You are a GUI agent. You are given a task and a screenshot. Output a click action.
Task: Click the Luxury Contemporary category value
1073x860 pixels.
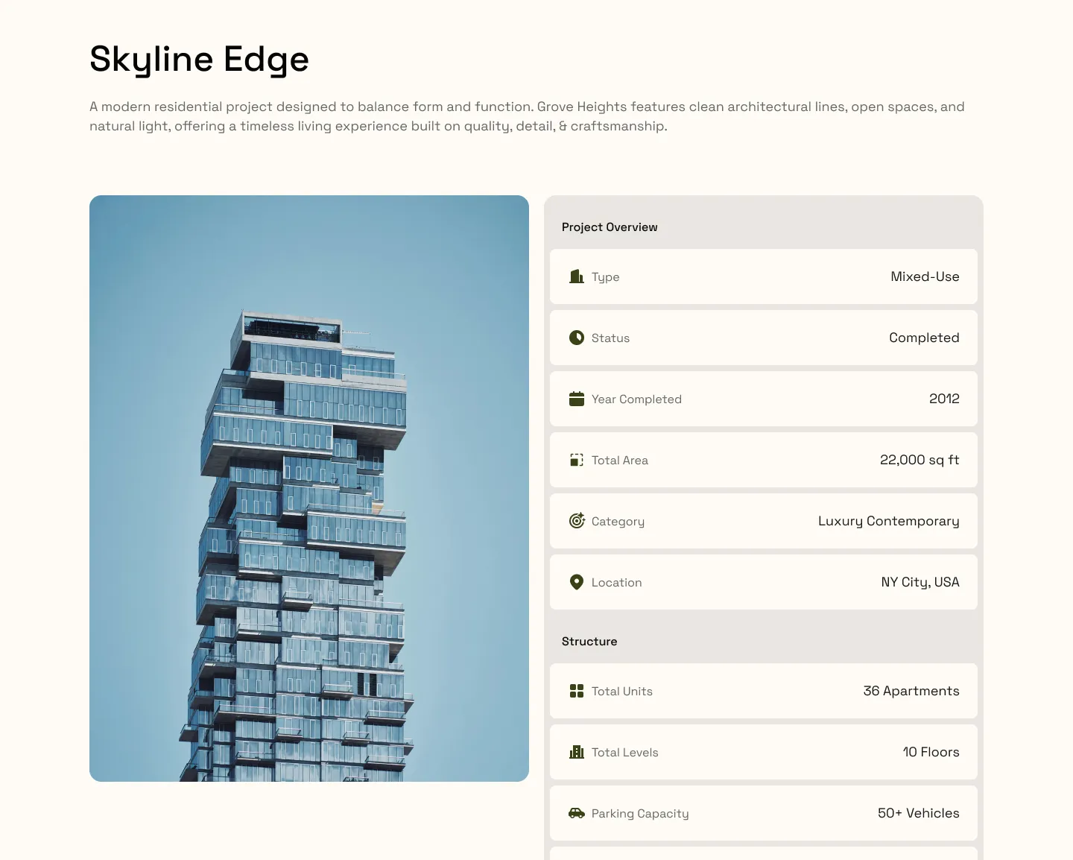tap(888, 521)
